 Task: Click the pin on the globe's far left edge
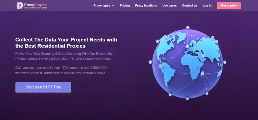(150, 62)
